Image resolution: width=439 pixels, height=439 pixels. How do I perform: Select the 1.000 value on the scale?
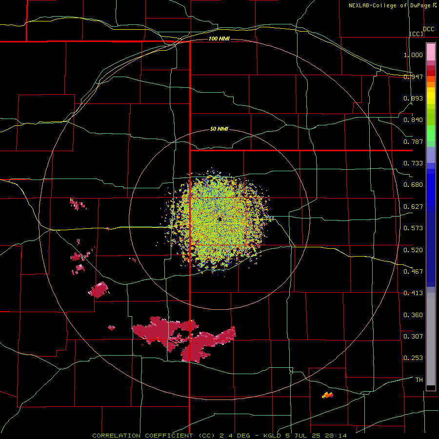coord(413,55)
